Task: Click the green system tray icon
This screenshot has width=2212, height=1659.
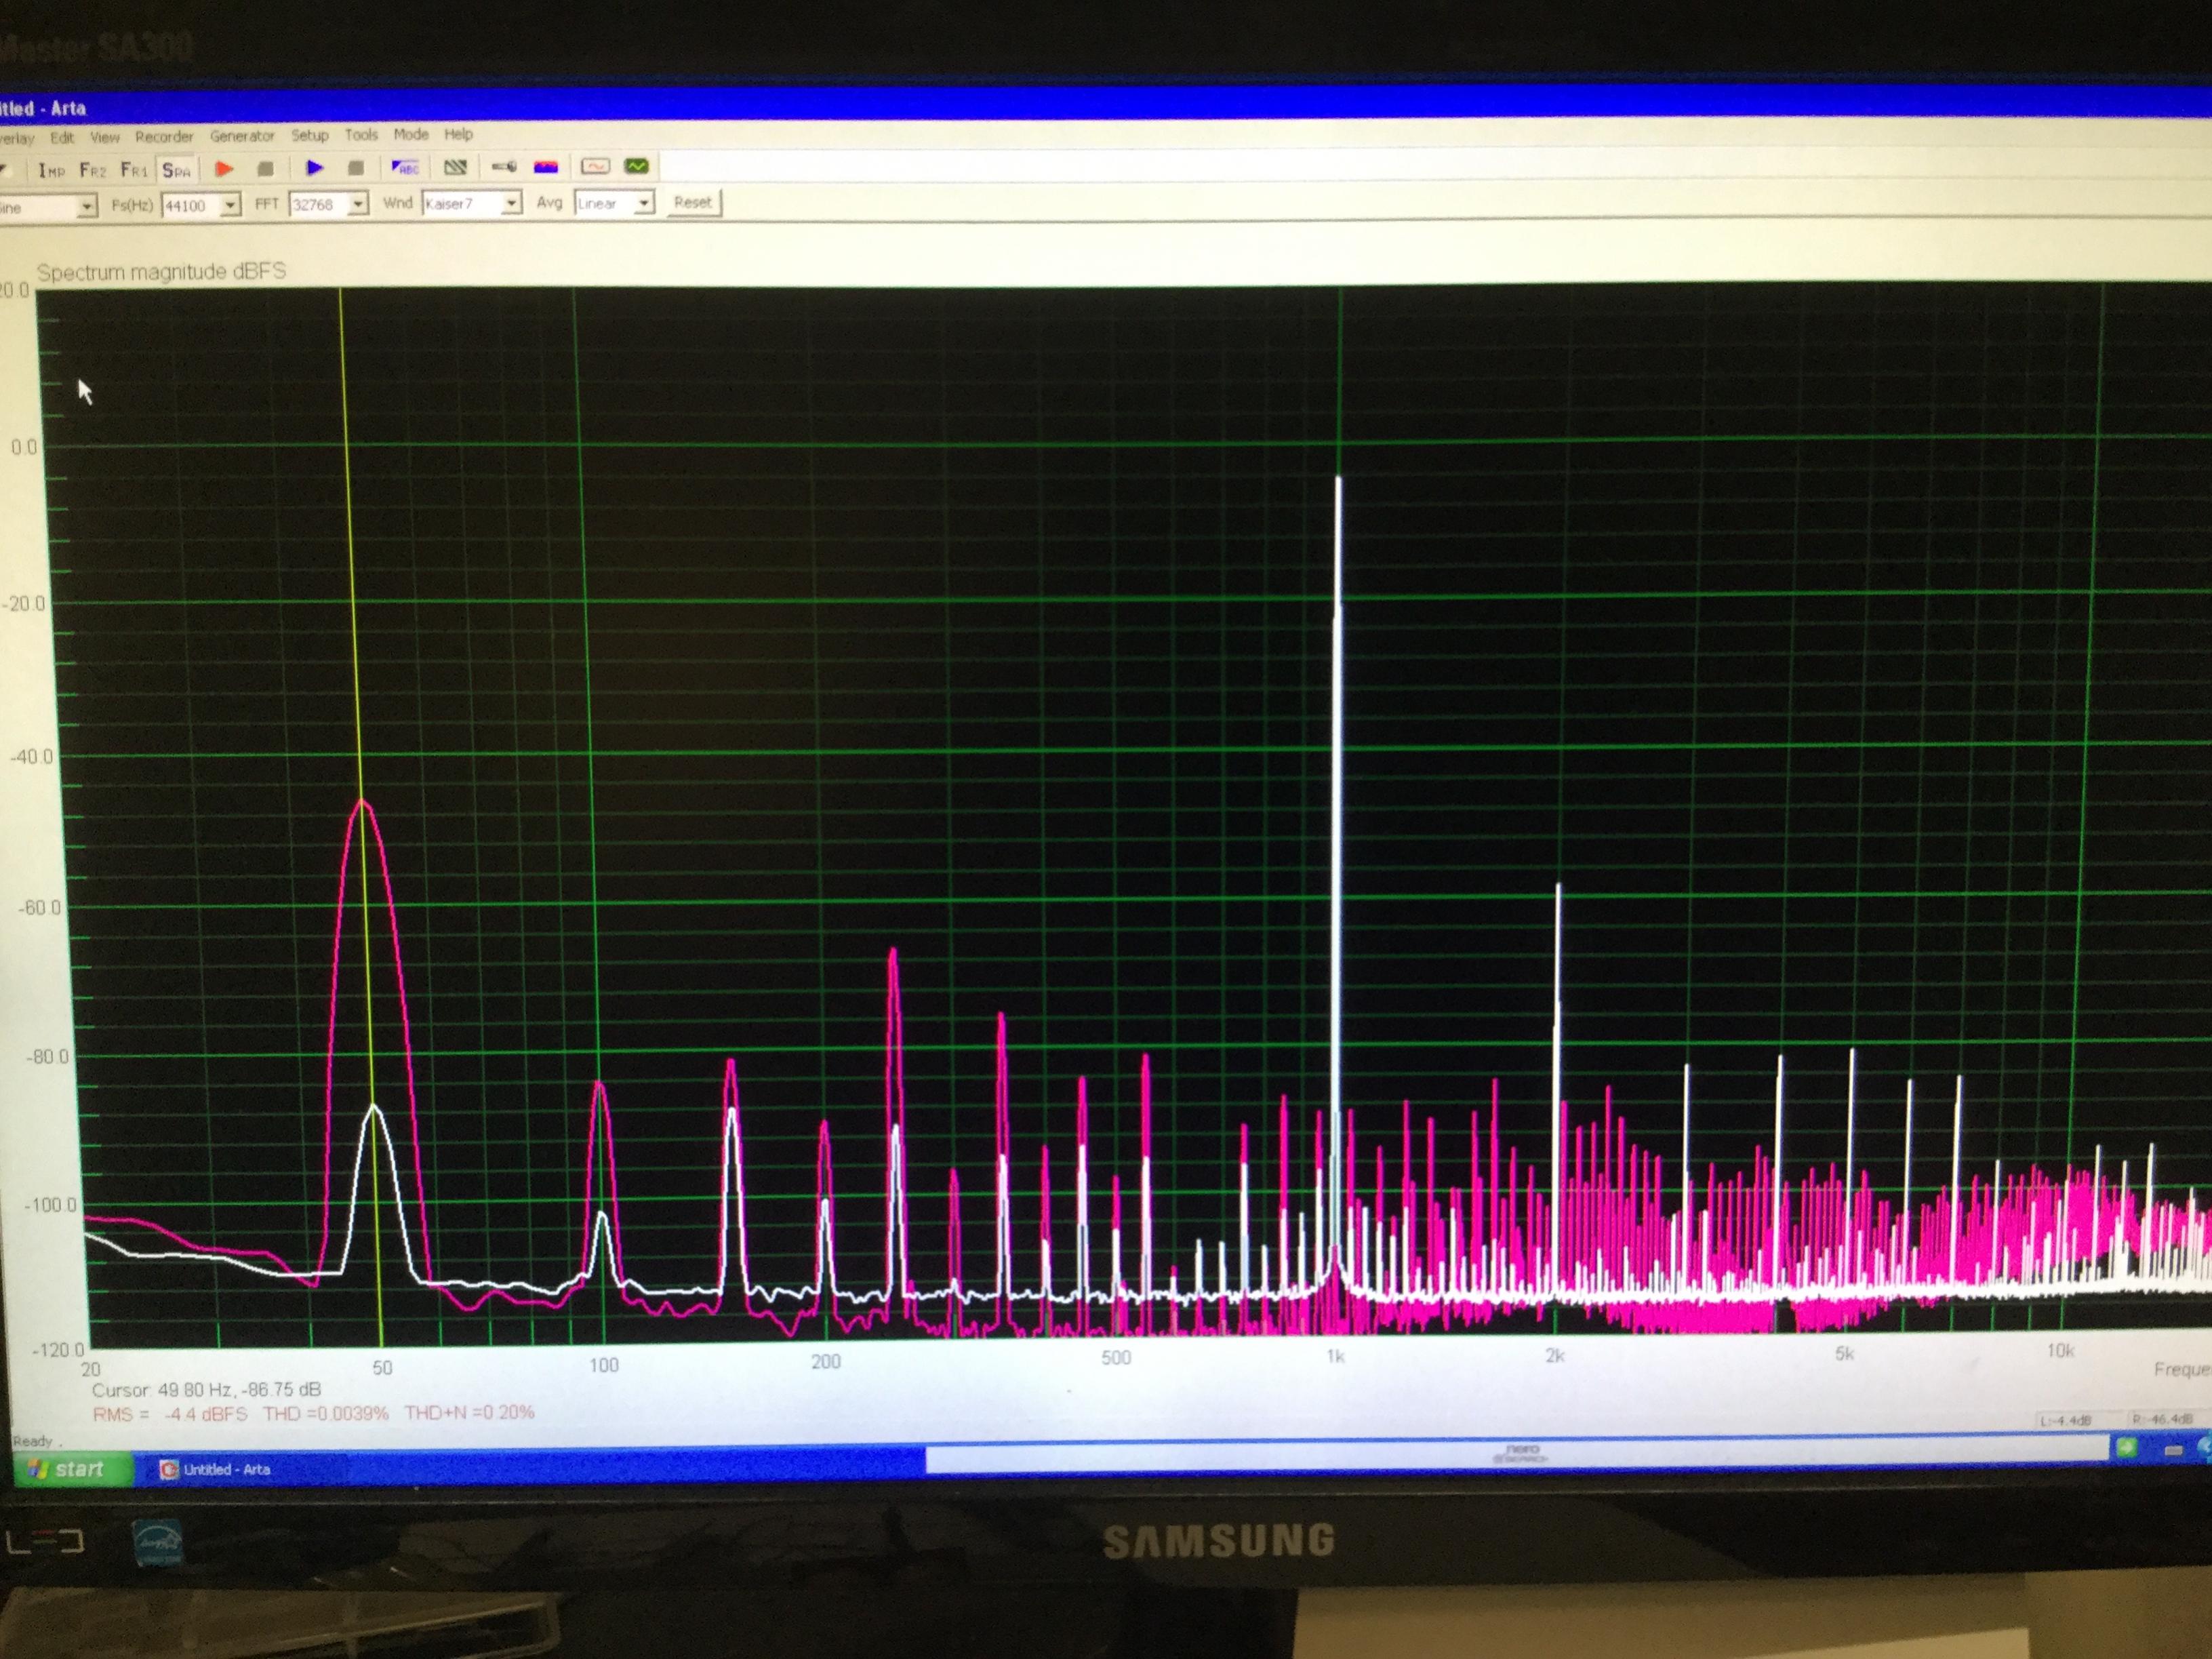Action: (2127, 1448)
